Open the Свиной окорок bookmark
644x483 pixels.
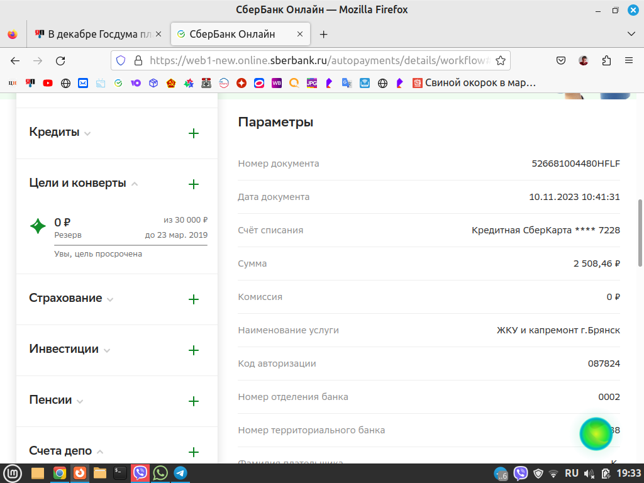pos(474,83)
